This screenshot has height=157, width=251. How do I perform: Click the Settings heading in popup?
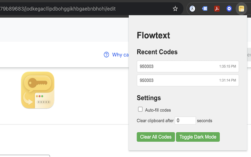coord(149,98)
